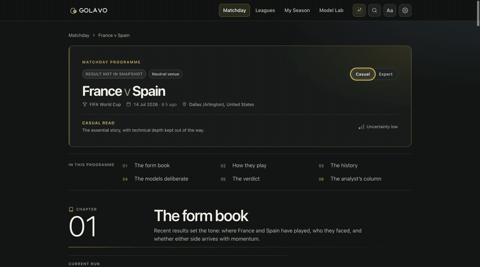Click the chapter book icon
The height and width of the screenshot is (267, 480).
click(71, 209)
